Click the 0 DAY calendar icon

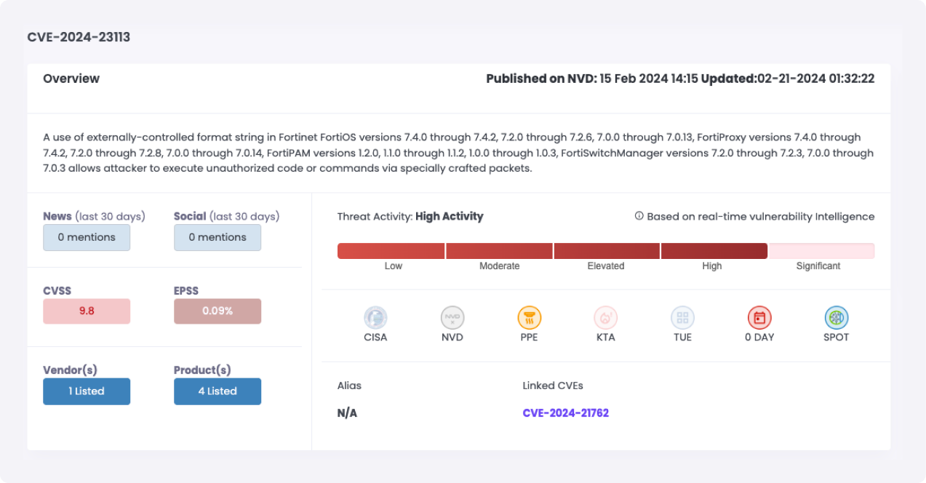pos(759,318)
